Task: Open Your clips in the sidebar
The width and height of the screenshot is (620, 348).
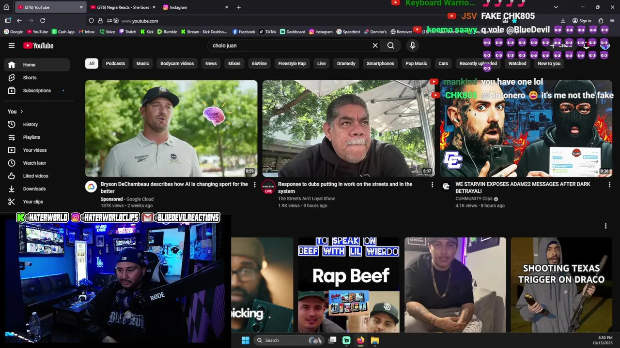Action: click(x=37, y=202)
